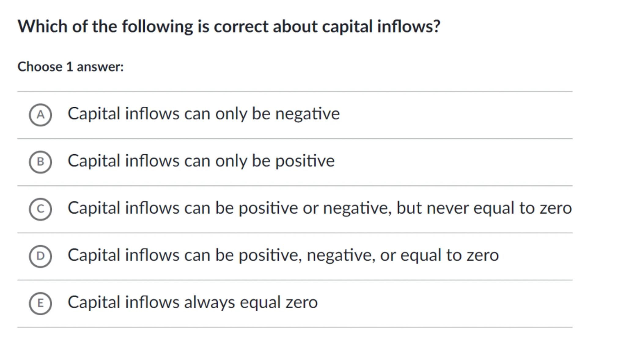This screenshot has height=340, width=626.
Task: Click 'capital inflows?' at end of question
Action: pyautogui.click(x=381, y=27)
